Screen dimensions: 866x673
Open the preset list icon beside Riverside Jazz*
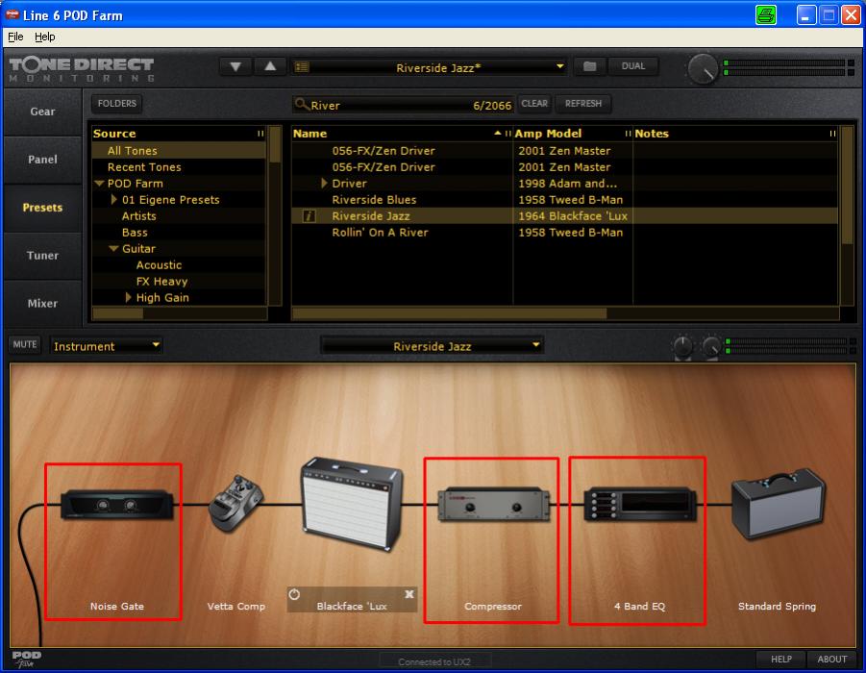click(302, 67)
